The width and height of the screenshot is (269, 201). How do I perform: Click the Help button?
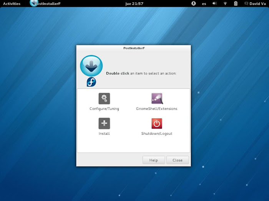pyautogui.click(x=154, y=160)
